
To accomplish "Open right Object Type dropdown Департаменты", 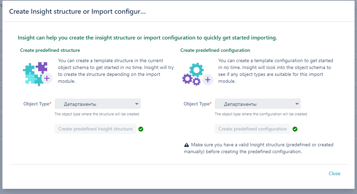I will pos(258,104).
